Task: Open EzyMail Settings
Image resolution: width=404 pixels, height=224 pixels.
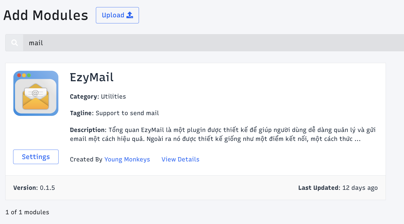Action: pos(36,157)
